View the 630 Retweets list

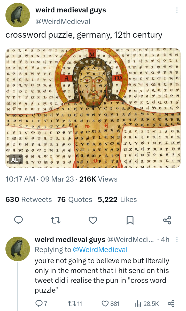pyautogui.click(x=28, y=199)
